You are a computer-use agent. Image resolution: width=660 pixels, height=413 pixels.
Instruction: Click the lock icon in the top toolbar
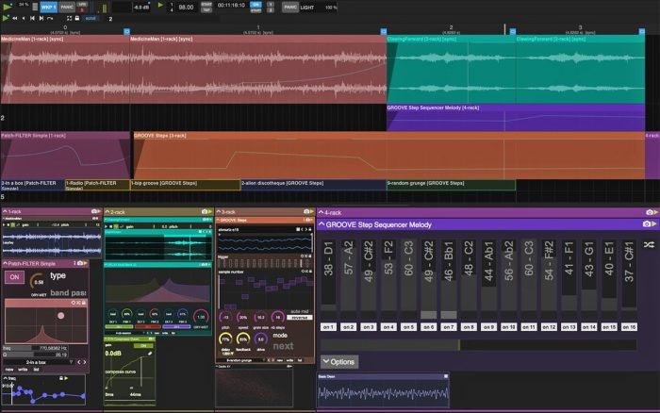(77, 19)
